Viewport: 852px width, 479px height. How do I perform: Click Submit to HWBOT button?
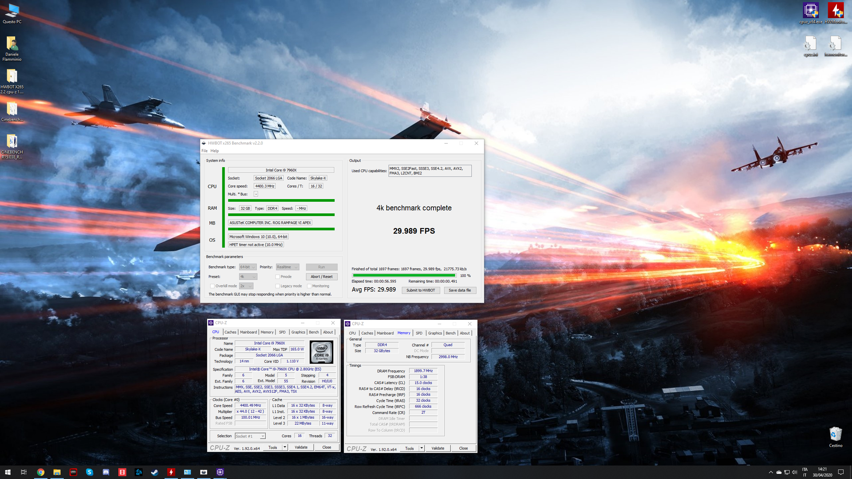coord(421,291)
